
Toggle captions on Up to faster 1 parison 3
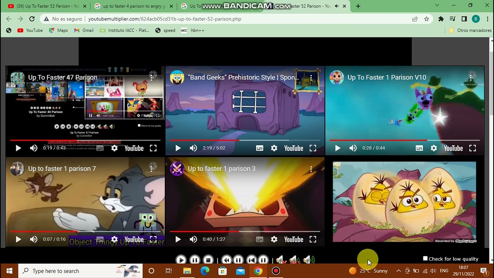260,239
